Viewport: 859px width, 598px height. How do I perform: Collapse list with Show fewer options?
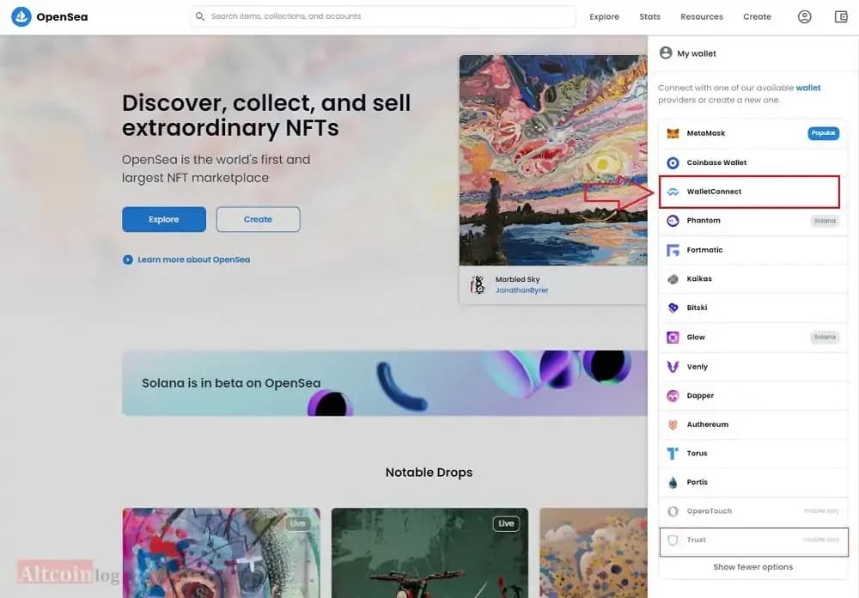tap(752, 567)
